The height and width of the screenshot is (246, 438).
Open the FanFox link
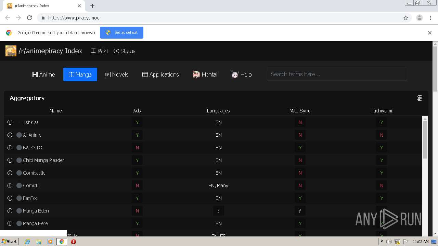coord(30,198)
